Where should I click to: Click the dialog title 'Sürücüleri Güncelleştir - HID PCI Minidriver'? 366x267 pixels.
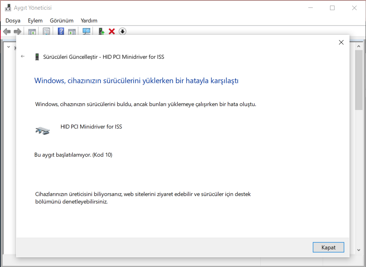[104, 57]
